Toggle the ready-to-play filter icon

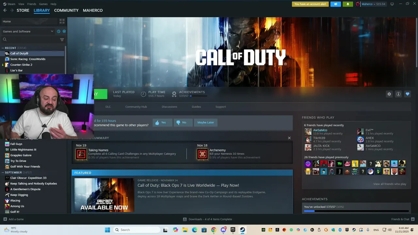(64, 31)
